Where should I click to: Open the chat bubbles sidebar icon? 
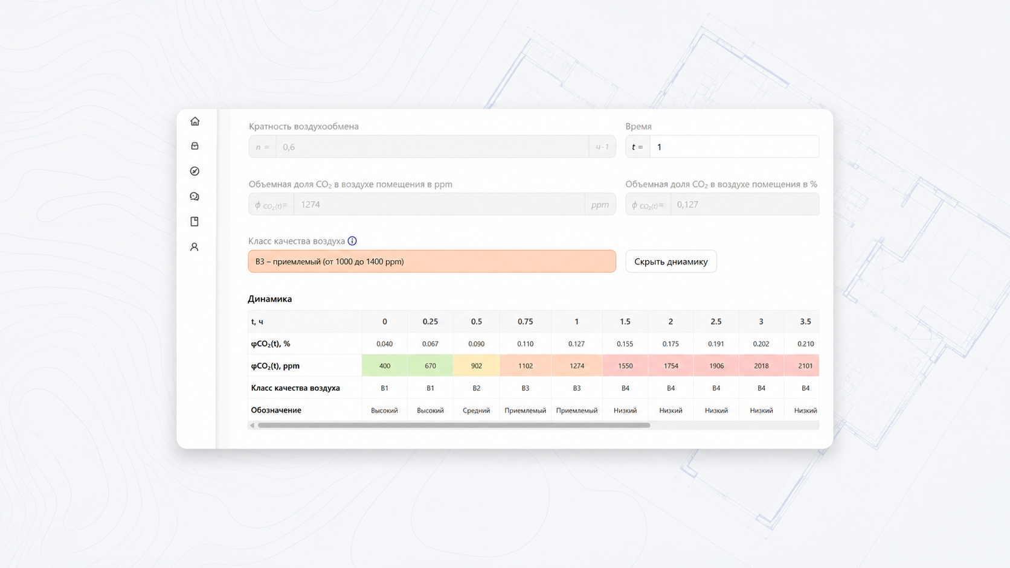click(195, 196)
